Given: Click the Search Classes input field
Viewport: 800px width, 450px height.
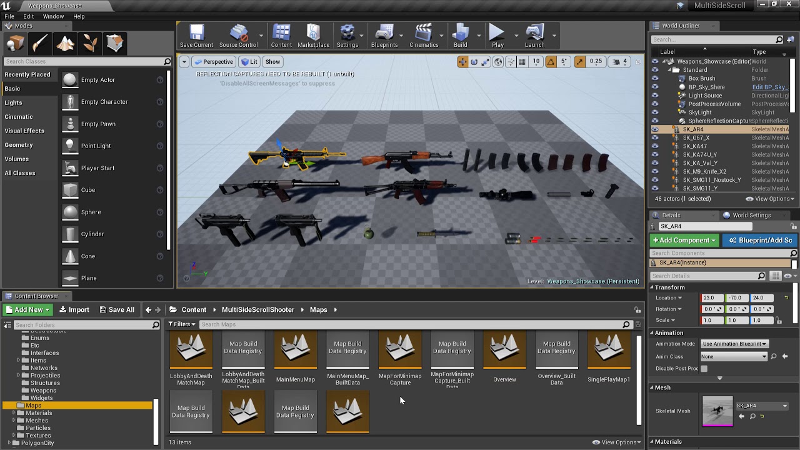Looking at the screenshot, I should click(87, 61).
